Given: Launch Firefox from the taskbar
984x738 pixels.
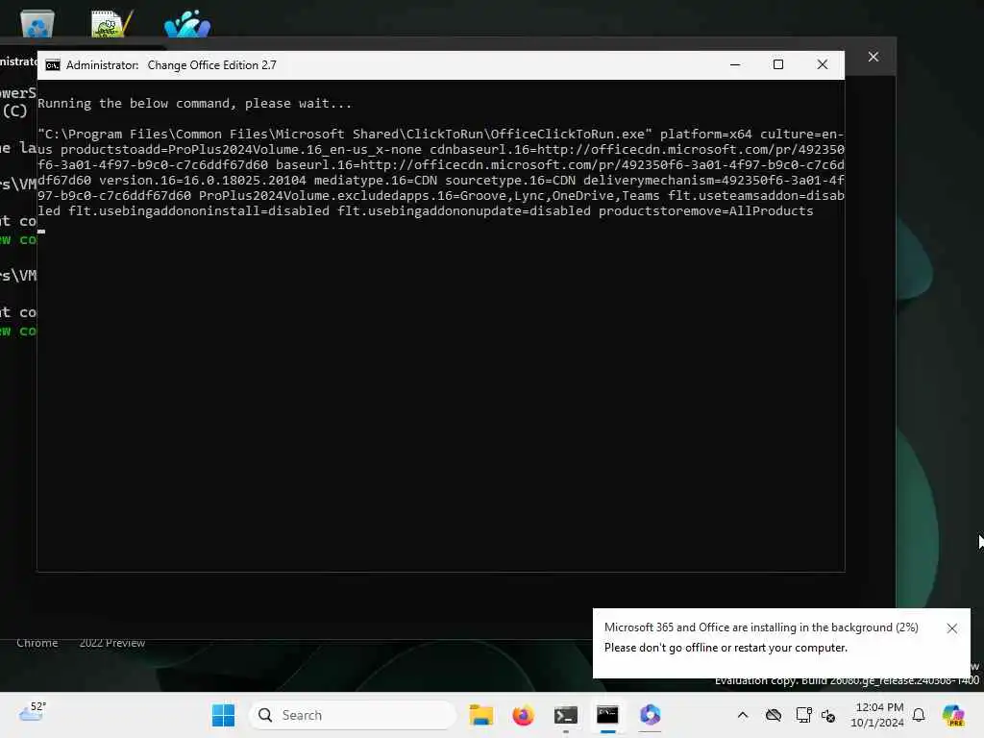Looking at the screenshot, I should pyautogui.click(x=524, y=715).
